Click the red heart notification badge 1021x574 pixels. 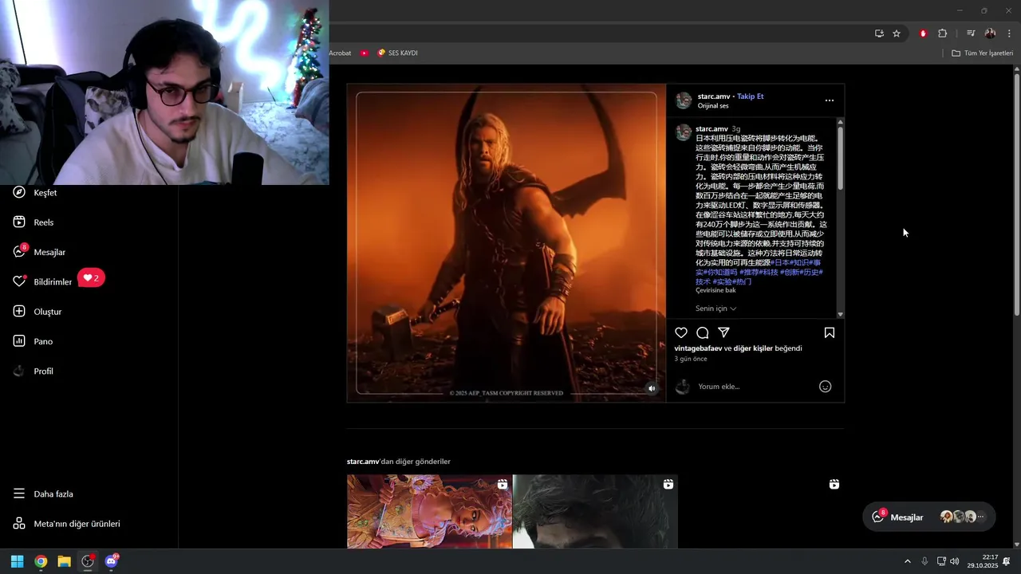pyautogui.click(x=92, y=278)
